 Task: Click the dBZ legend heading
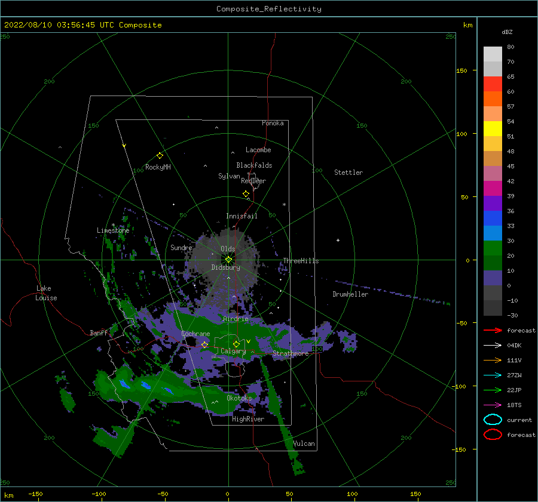coord(507,32)
